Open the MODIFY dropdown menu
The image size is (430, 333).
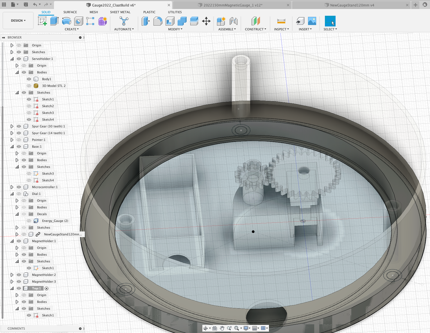click(175, 29)
